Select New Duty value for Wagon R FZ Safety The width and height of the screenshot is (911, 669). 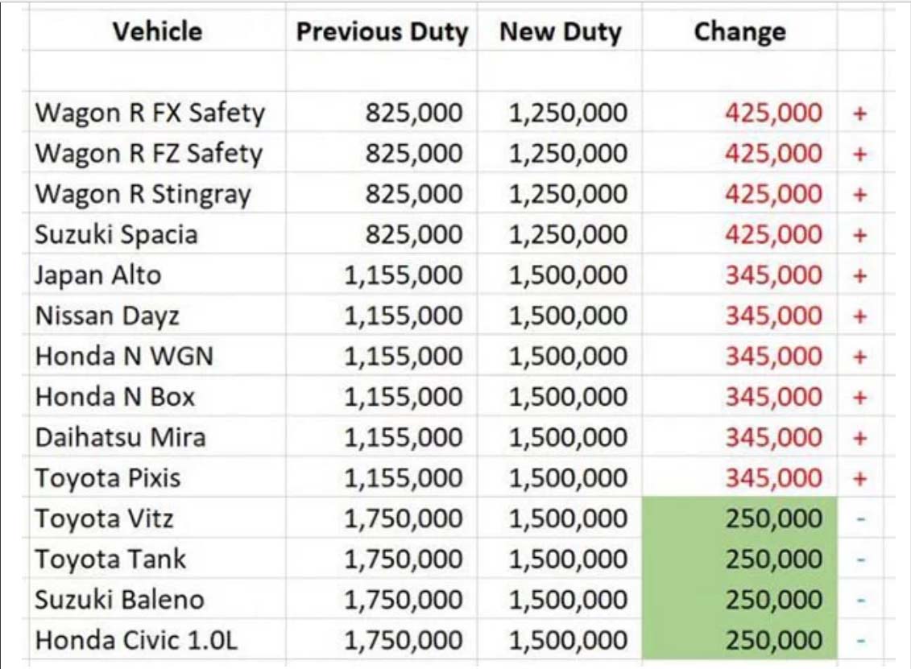[568, 154]
